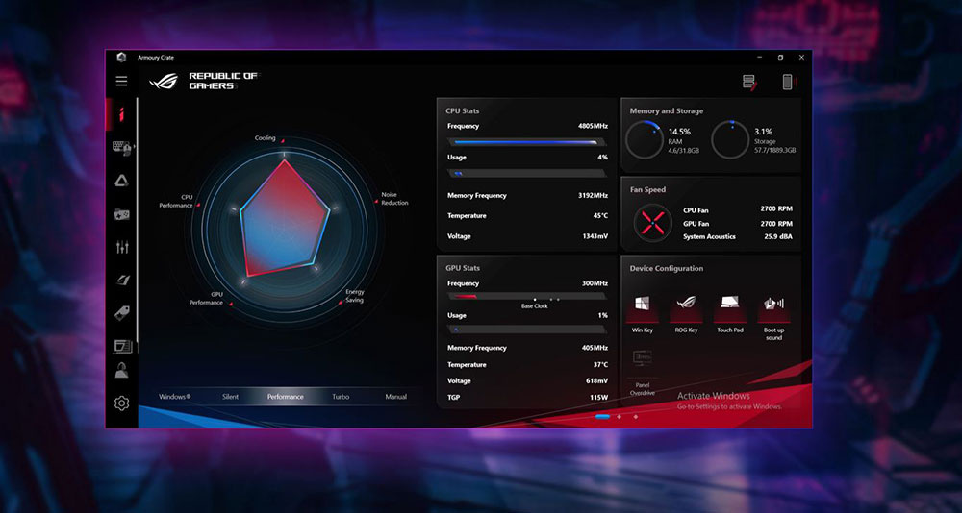The width and height of the screenshot is (962, 513).
Task: Select the Silent operating mode
Action: (230, 397)
